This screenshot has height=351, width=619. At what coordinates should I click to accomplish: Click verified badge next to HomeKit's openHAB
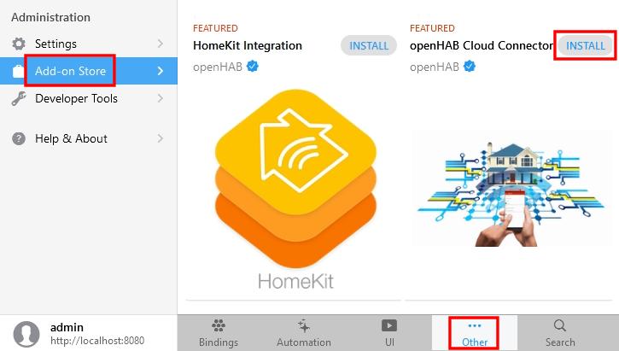pyautogui.click(x=253, y=67)
